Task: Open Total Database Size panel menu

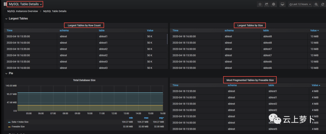Action: pyautogui.click(x=84, y=80)
